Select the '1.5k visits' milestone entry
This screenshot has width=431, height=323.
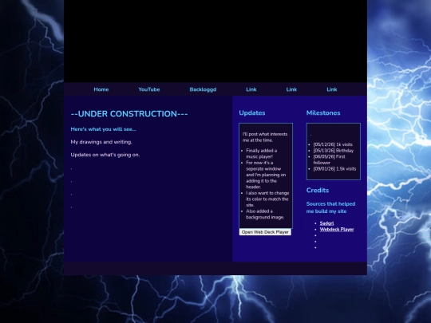tap(334, 168)
